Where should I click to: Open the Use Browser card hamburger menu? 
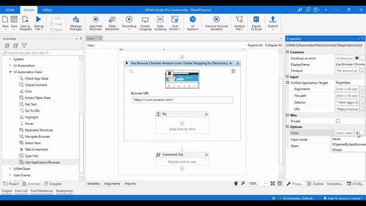tap(233, 71)
